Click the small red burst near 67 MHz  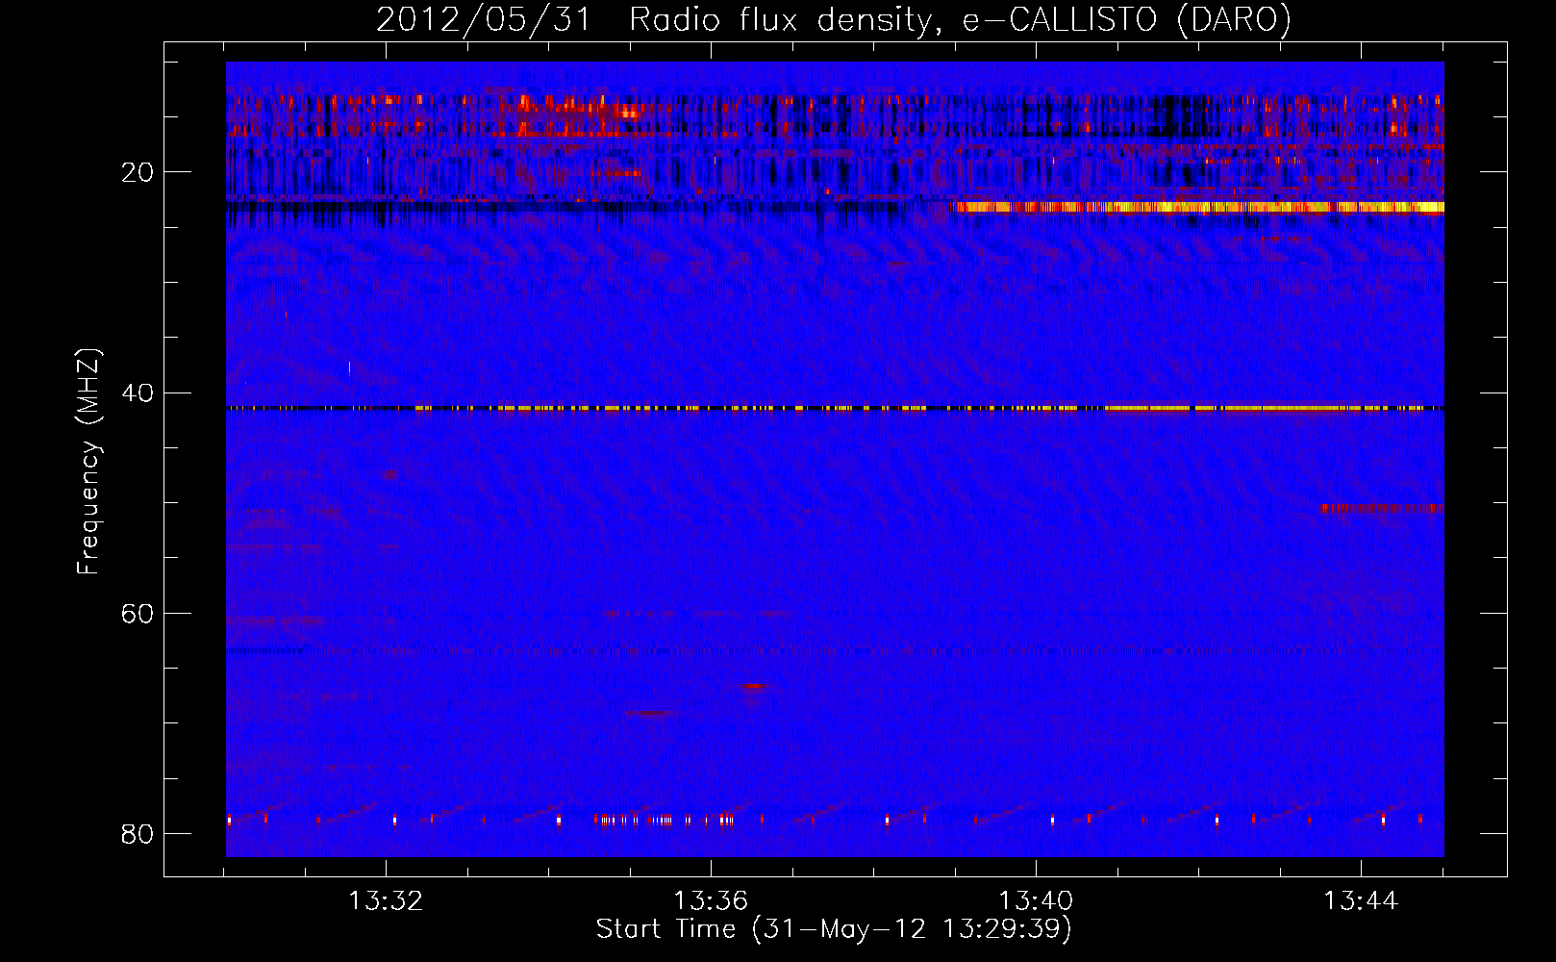coord(755,686)
